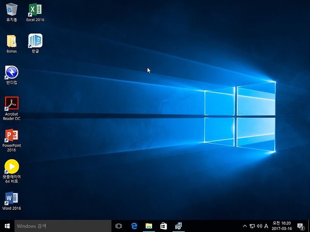Click the Windows 검색 search box

[63, 226]
